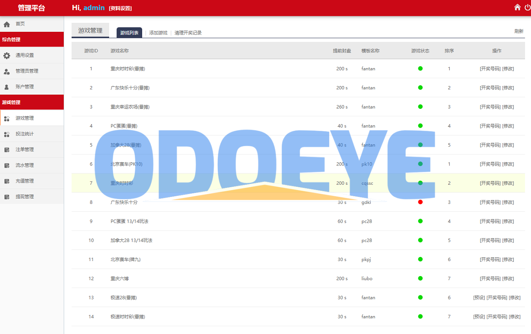Click the 刷新 refresh link
Screen dimensions: 531x334
point(519,31)
